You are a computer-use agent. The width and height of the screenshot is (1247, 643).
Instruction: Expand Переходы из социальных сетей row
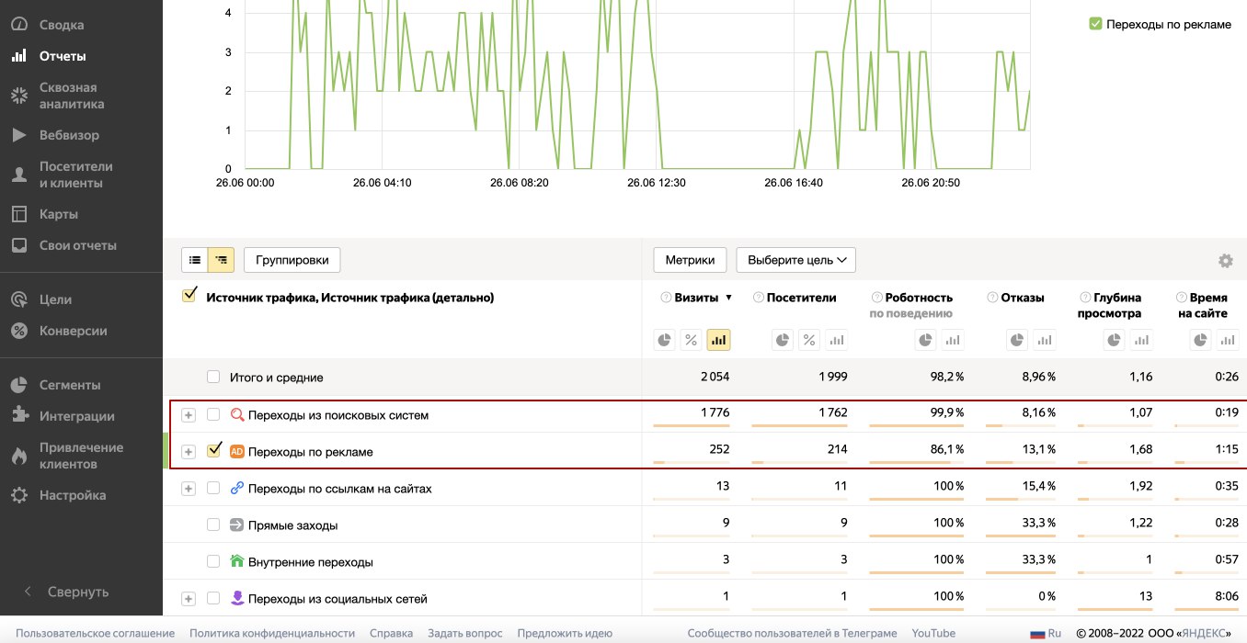189,599
